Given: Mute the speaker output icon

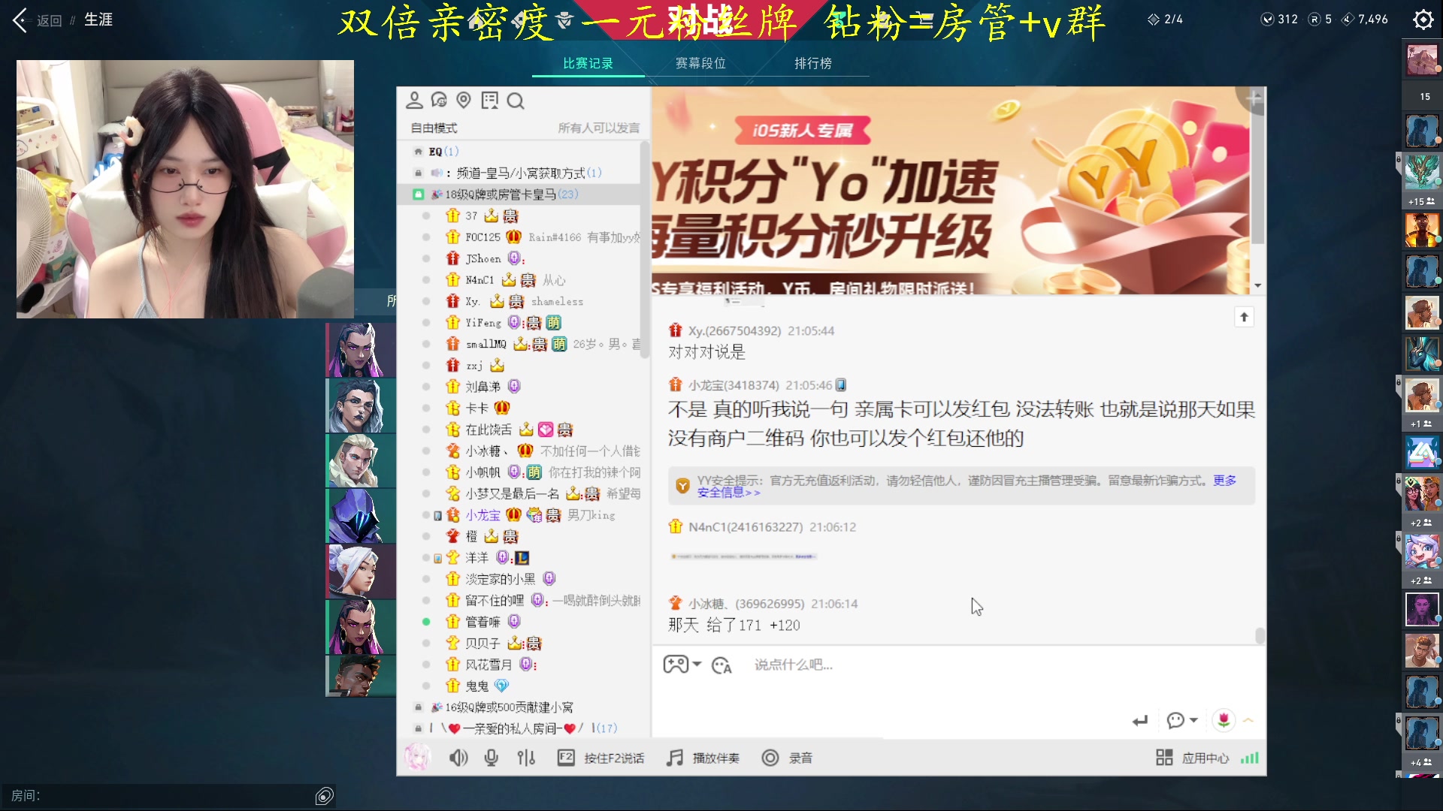Looking at the screenshot, I should coord(458,758).
